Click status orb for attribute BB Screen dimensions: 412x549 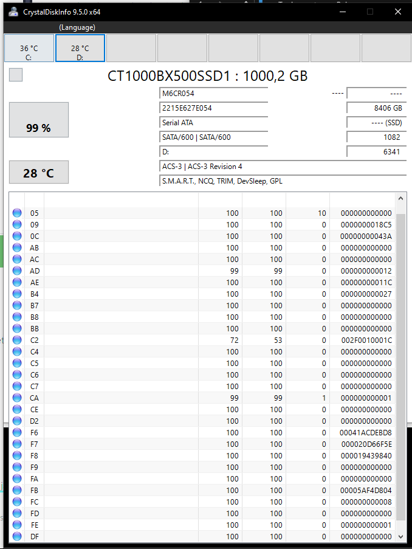tap(17, 328)
